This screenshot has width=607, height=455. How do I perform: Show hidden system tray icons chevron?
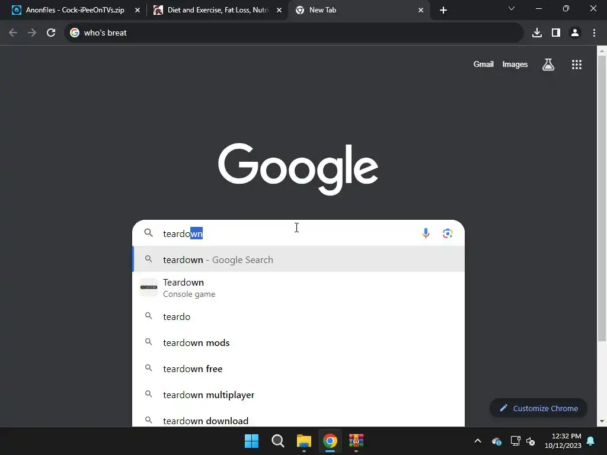[478, 441]
